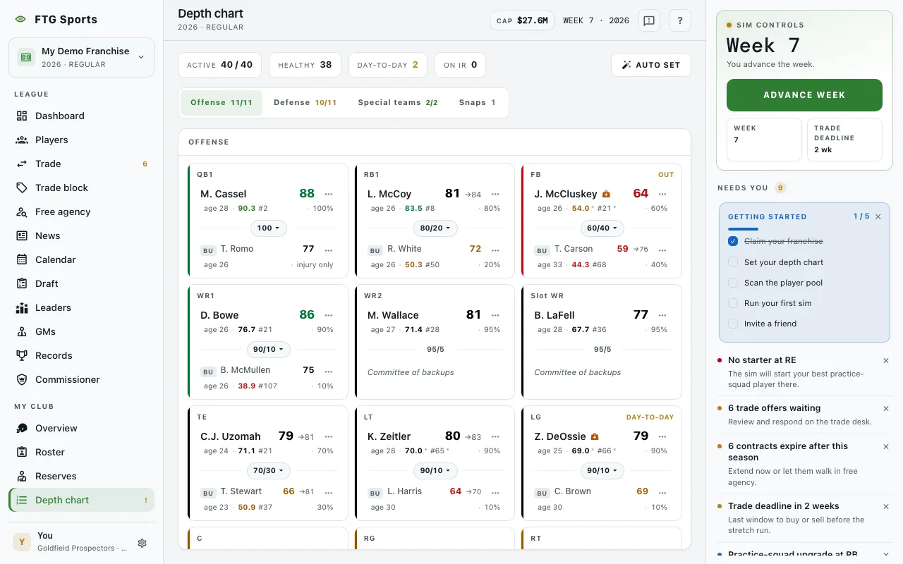
Task: Check the Invite a friend item
Action: point(733,324)
